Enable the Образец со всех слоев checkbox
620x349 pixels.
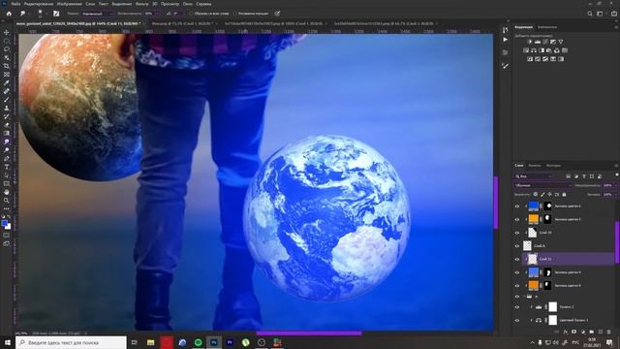[x=192, y=14]
